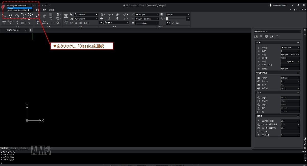307x166 pixels.
Task: Switch to the JTools ribbon tab
Action: 51,10
